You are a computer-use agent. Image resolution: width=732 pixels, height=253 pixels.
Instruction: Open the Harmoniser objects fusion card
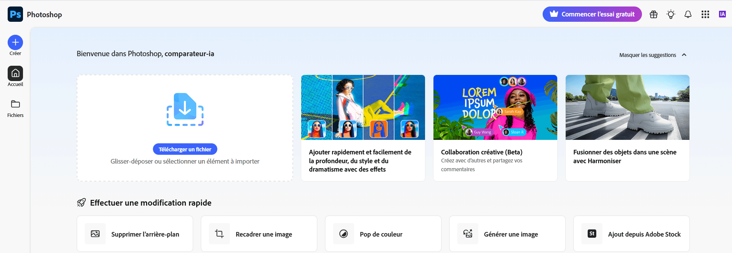pos(627,128)
